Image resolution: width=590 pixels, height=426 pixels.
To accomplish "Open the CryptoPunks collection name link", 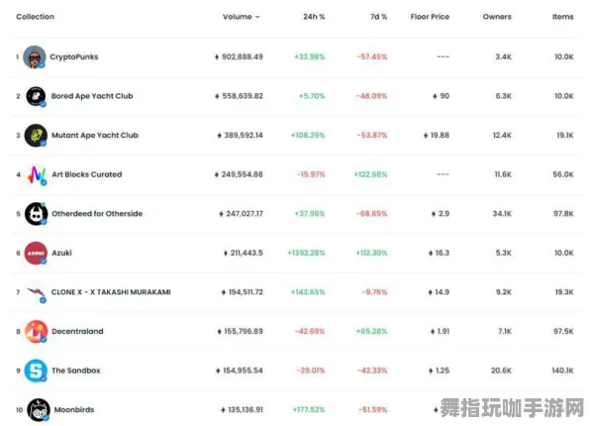I will pyautogui.click(x=74, y=56).
